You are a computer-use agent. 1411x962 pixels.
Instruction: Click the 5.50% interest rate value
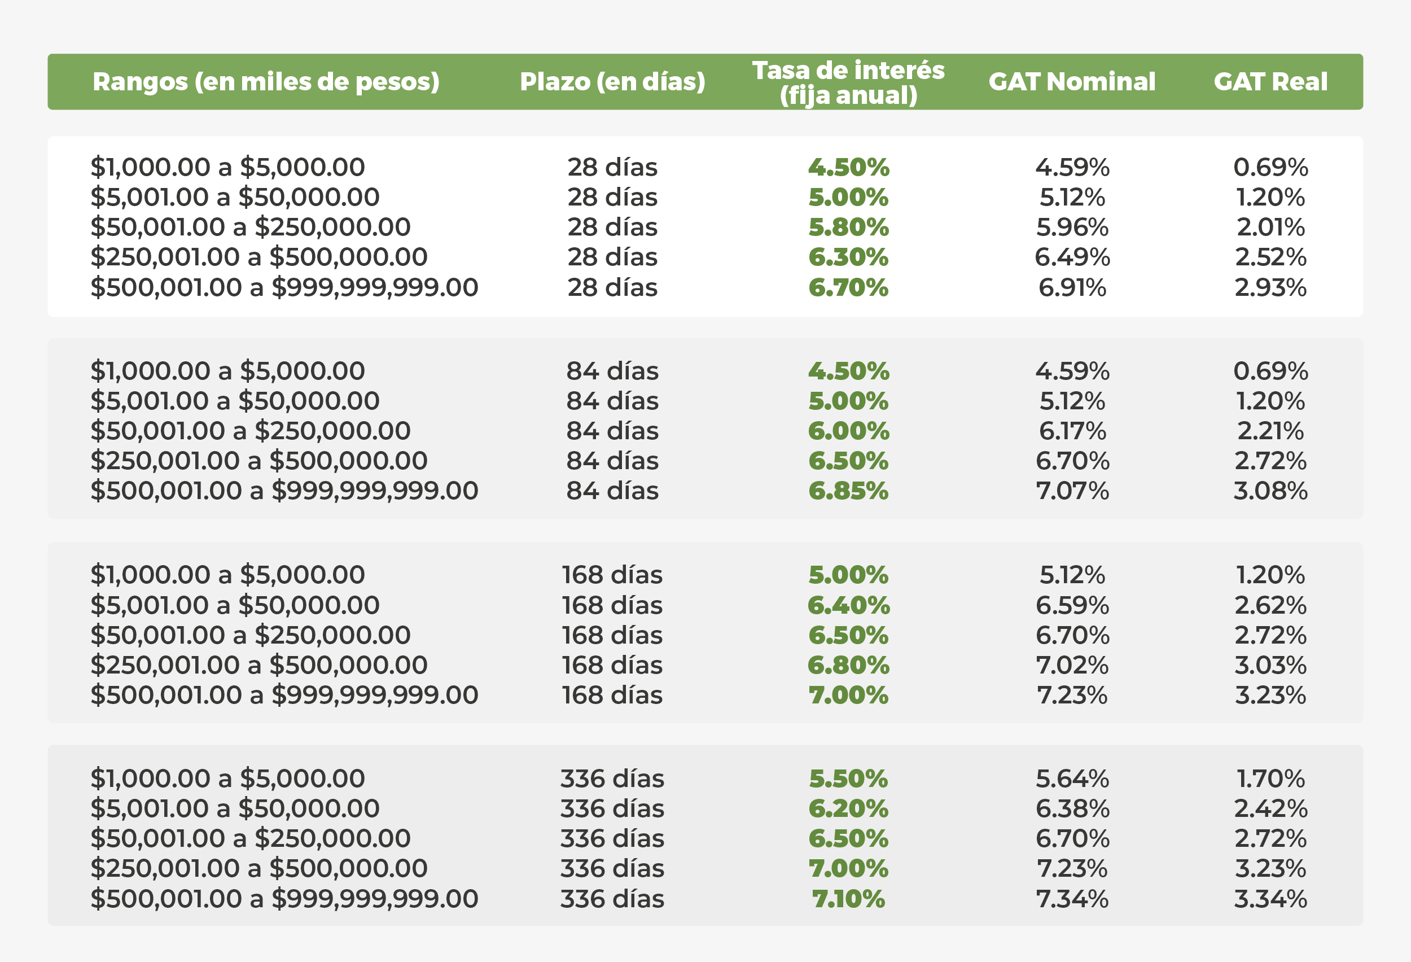point(848,779)
